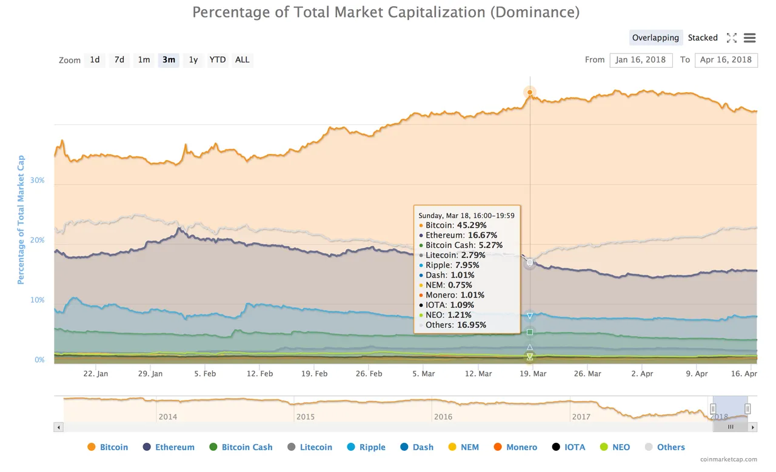Click 2014 in the navigator timeline
776x472 pixels.
(168, 417)
